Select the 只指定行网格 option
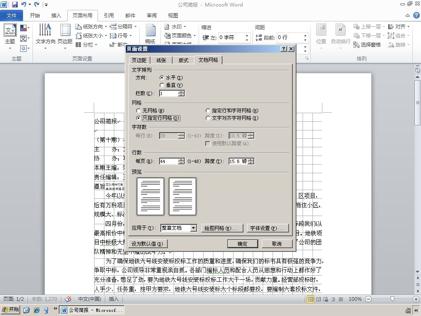The width and height of the screenshot is (421, 316). (x=139, y=118)
